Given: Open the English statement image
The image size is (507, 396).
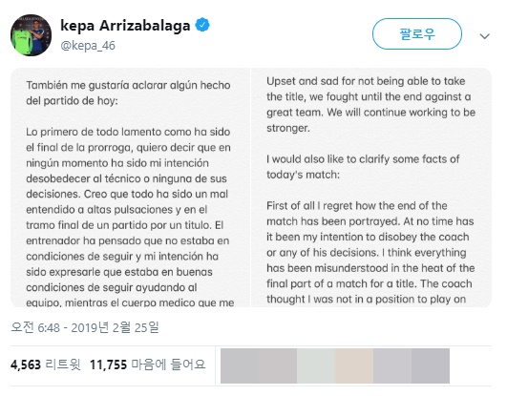Looking at the screenshot, I should tap(371, 187).
